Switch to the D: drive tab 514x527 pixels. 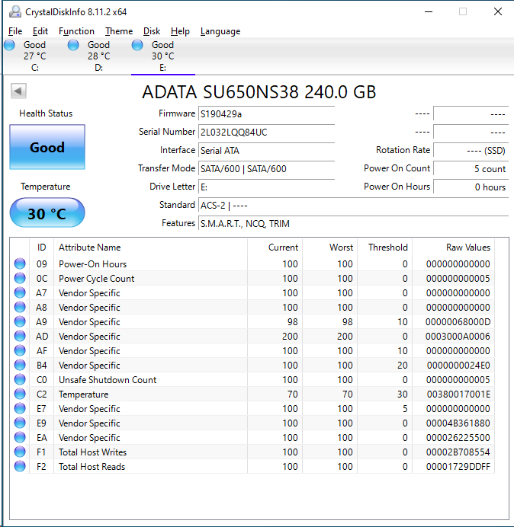[98, 56]
